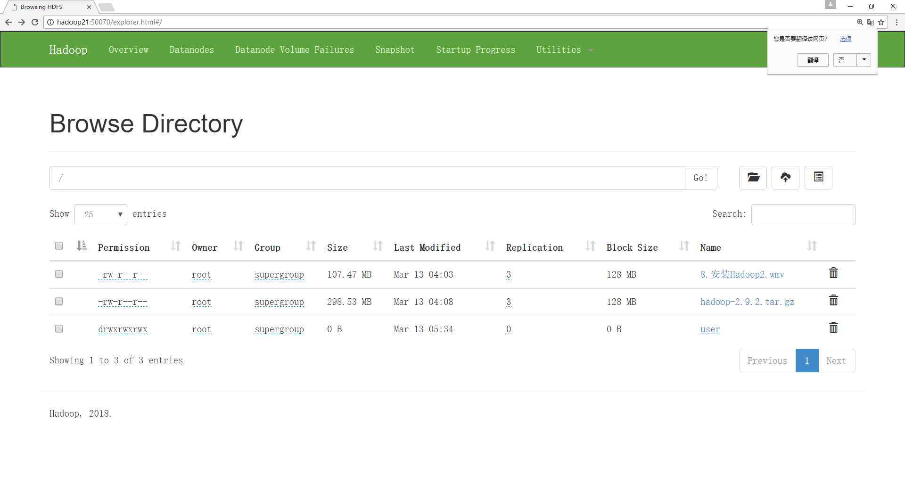
Task: Delete hadoop-2.9.2.tar.gz using its trash icon
Action: coord(833,300)
